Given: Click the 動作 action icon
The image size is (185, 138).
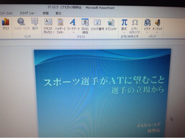Looking at the screenshot, I should pyautogui.click(x=35, y=22).
